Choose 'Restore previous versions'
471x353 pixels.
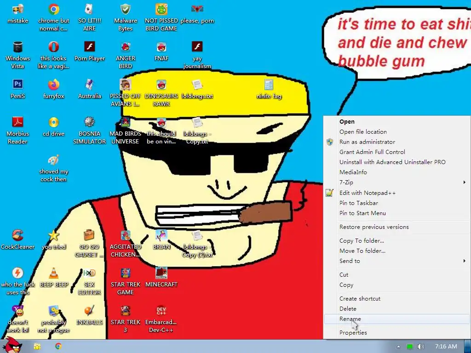397,227
